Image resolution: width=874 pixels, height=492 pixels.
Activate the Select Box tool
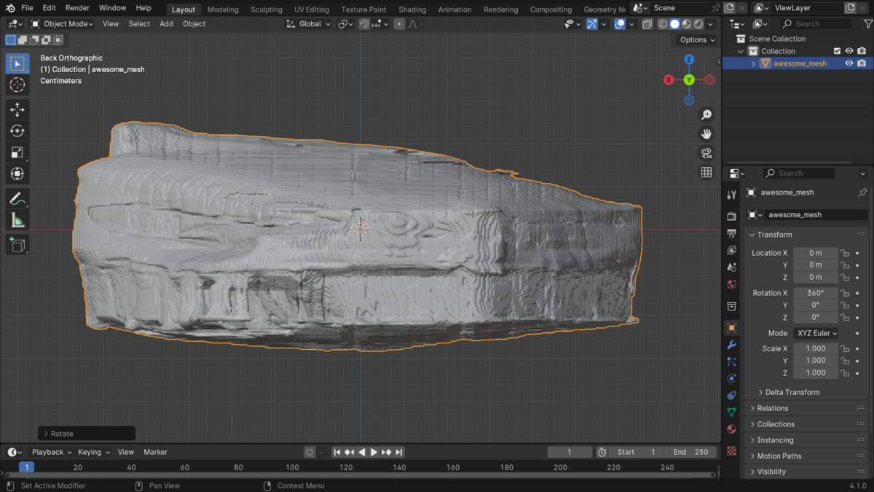pos(17,64)
